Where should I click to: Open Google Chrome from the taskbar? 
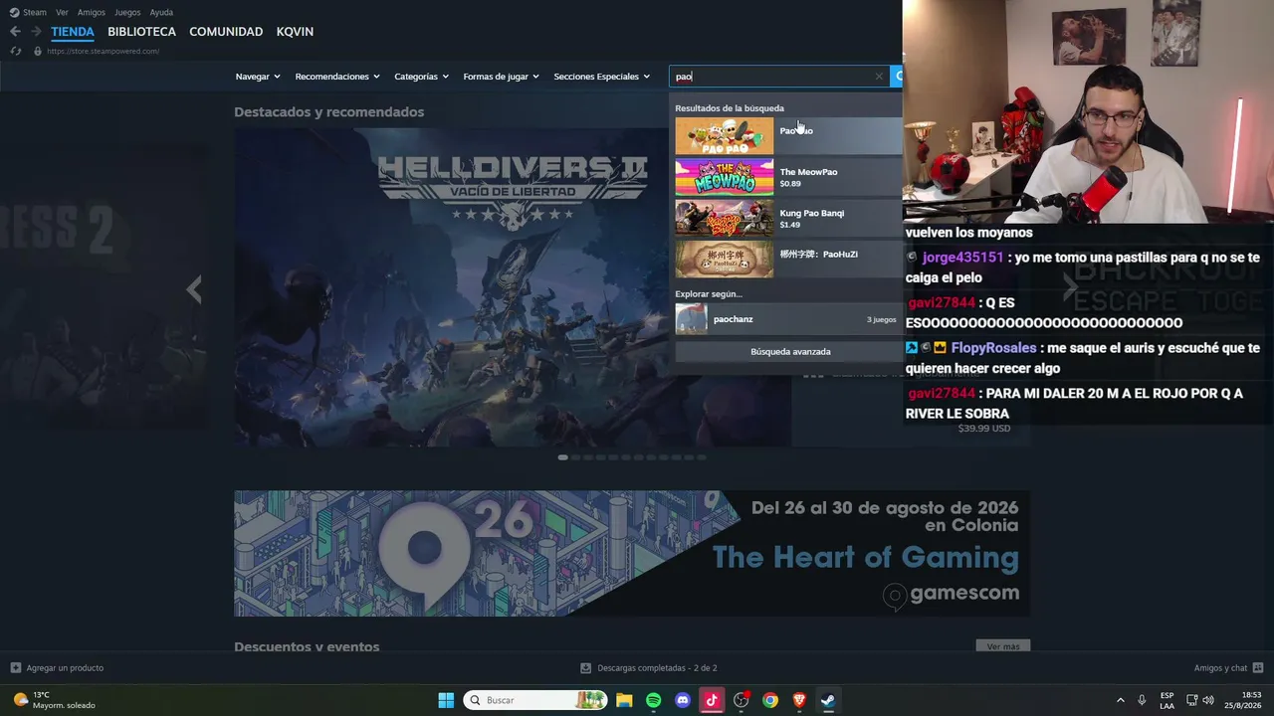point(770,700)
